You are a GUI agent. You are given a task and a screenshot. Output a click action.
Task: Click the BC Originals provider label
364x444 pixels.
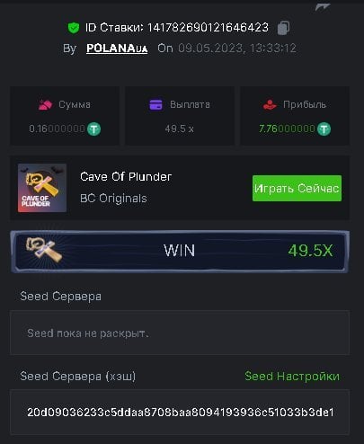pos(113,199)
